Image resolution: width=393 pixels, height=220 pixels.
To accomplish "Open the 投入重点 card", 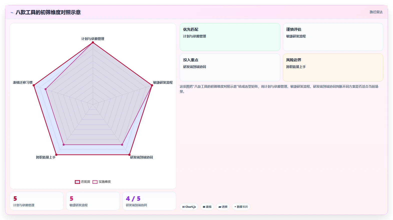I will (x=230, y=67).
